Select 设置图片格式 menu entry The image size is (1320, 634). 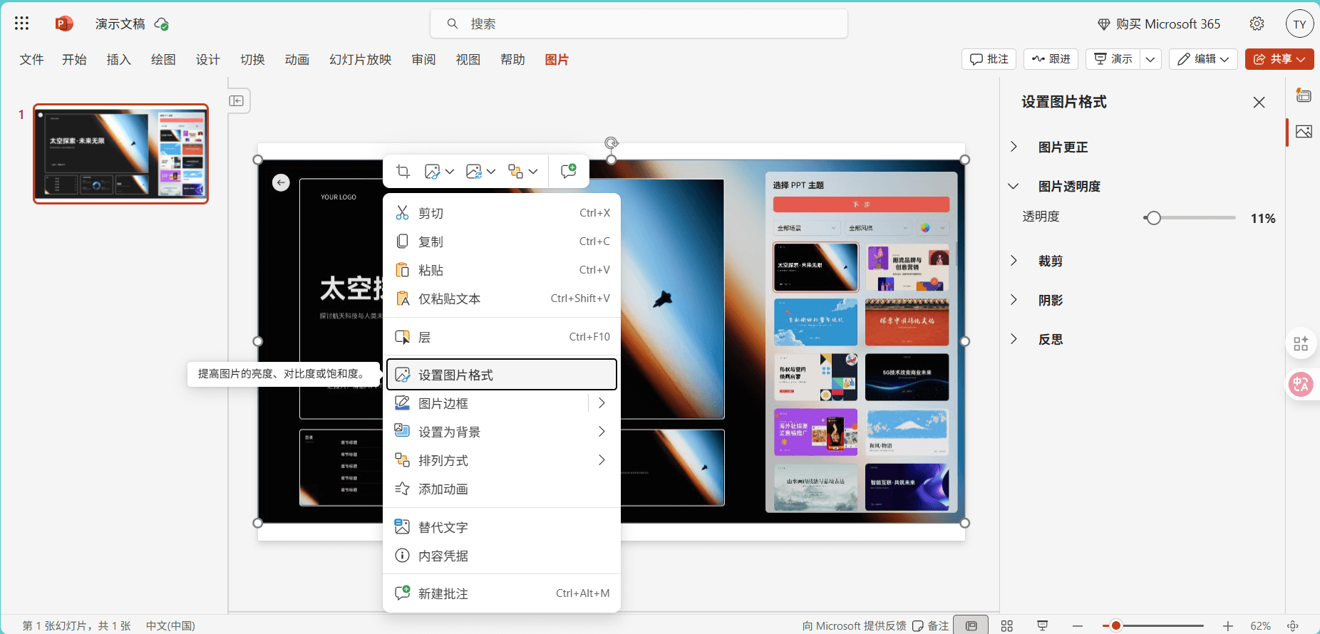pyautogui.click(x=502, y=375)
